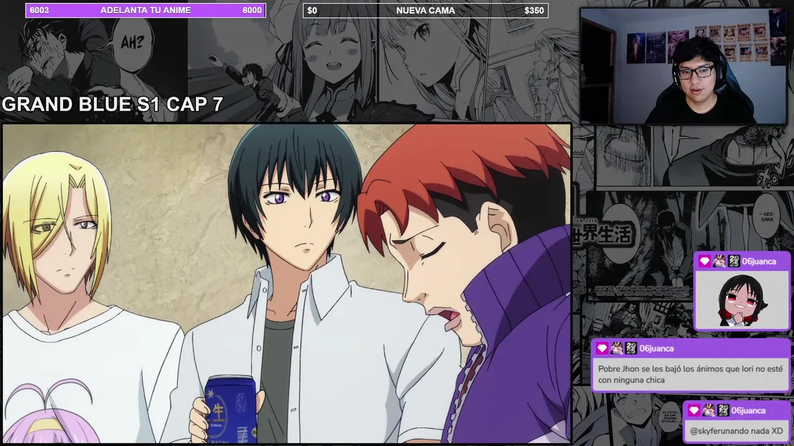Click the streamer webcam feed
Screen dimensions: 794x446
[x=684, y=66]
